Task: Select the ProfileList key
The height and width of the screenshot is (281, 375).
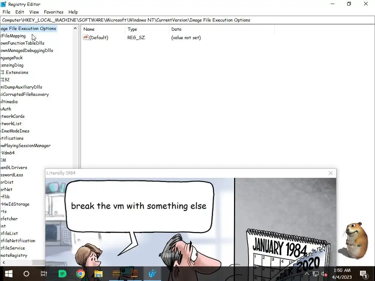Action: [x=9, y=233]
